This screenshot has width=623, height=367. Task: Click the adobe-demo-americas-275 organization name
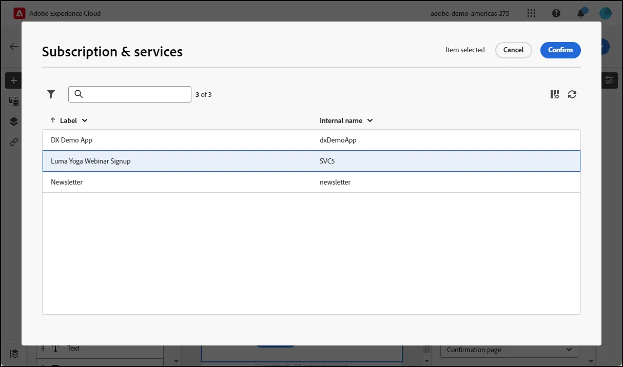point(470,13)
